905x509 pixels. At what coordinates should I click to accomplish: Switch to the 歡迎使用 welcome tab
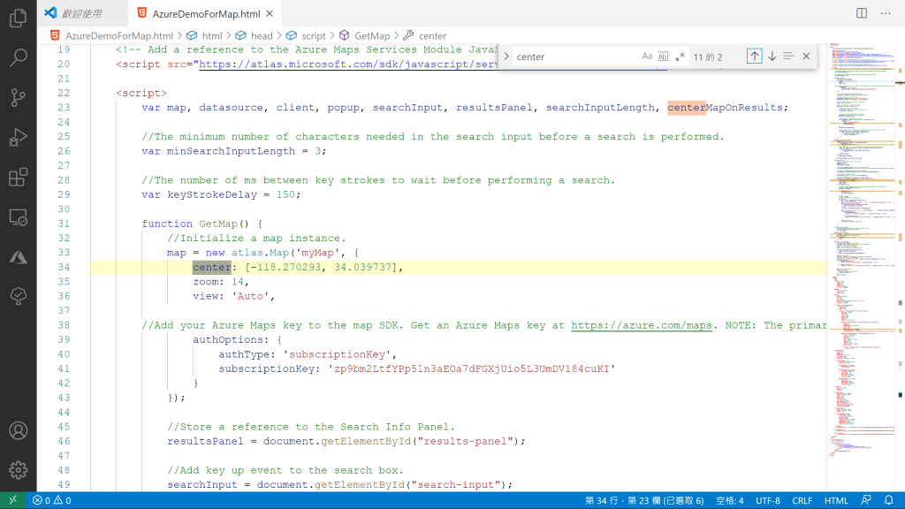pos(82,13)
